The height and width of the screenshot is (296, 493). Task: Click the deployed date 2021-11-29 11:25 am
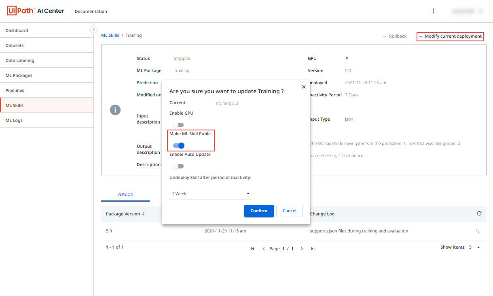(366, 83)
